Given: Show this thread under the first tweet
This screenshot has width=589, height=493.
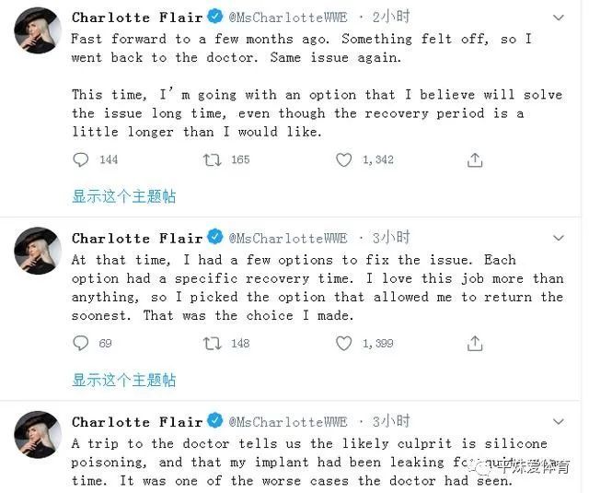Looking at the screenshot, I should click(123, 196).
